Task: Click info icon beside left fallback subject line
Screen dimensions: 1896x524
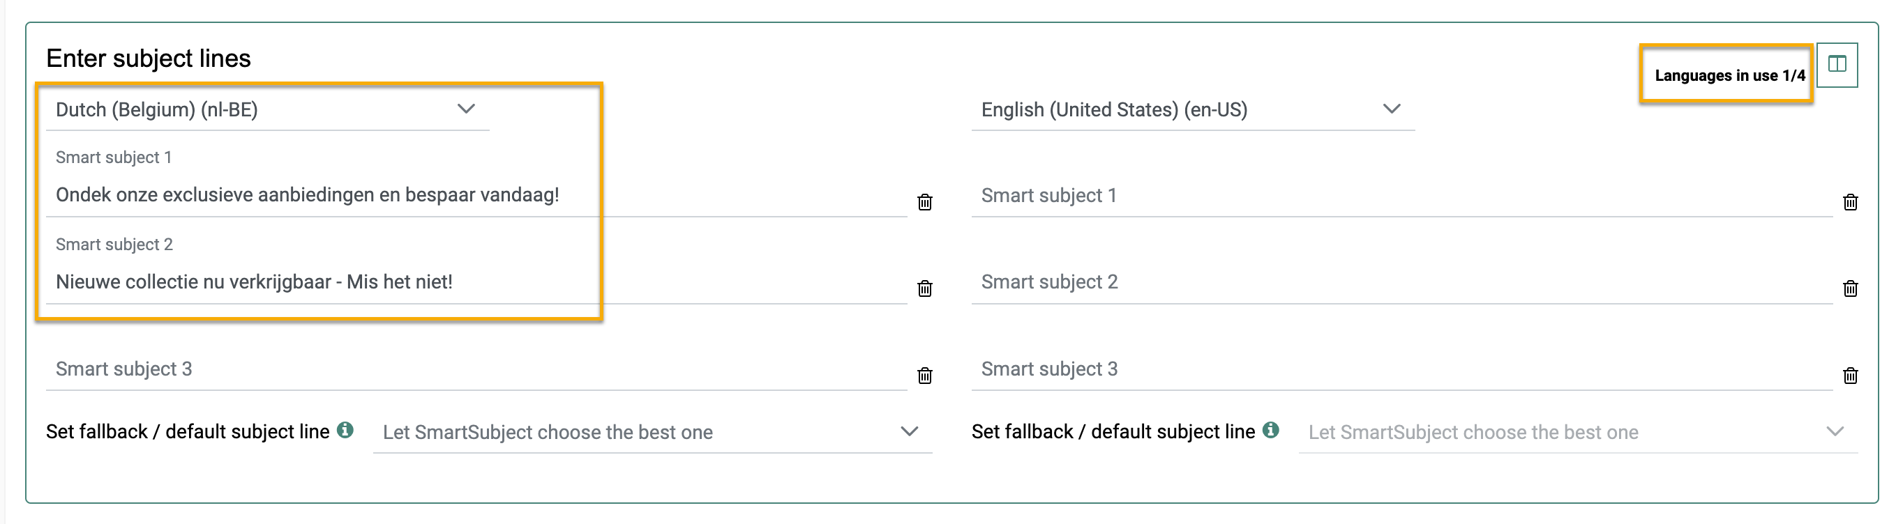Action: point(345,430)
